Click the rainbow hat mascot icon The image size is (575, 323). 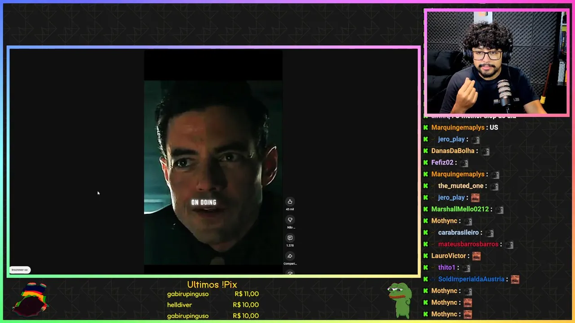[31, 299]
